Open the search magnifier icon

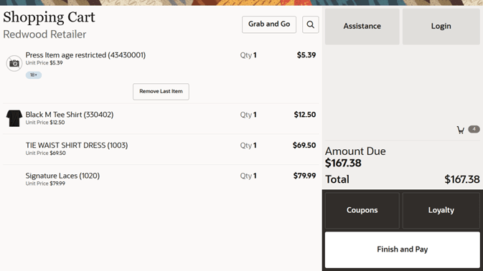310,24
